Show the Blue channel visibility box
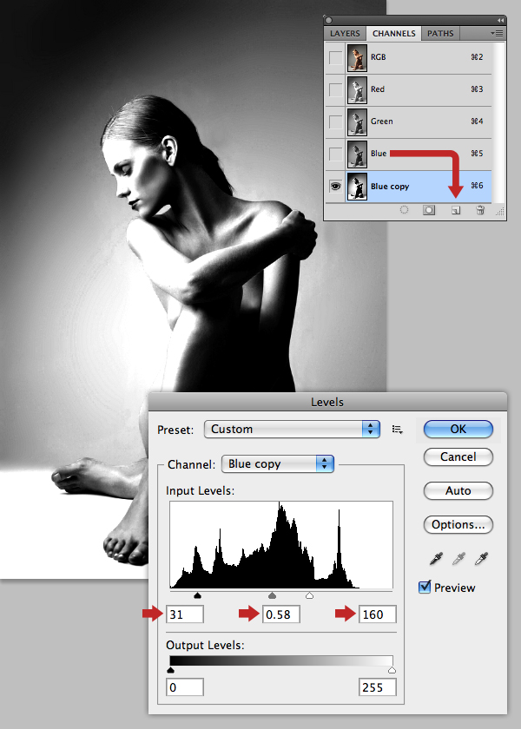 tap(335, 154)
